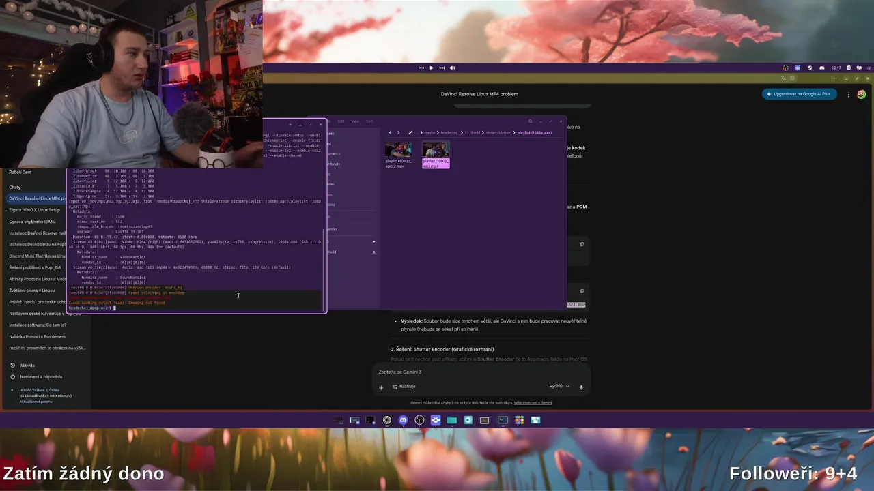This screenshot has width=874, height=491.
Task: Click 'Aktualizovat polohu' link
Action: pos(36,402)
